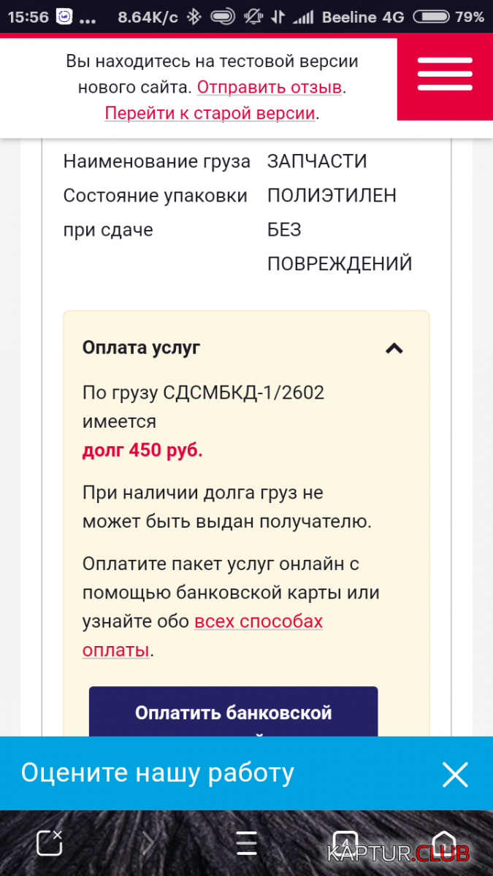Close the 'Оцените нашу работу' banner

click(x=455, y=774)
